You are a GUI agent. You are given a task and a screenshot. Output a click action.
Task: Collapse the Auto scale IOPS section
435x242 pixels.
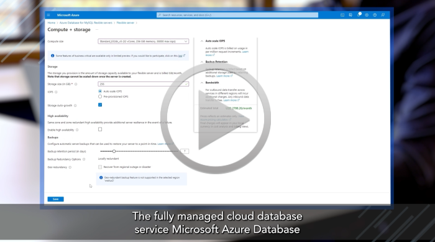(202, 41)
